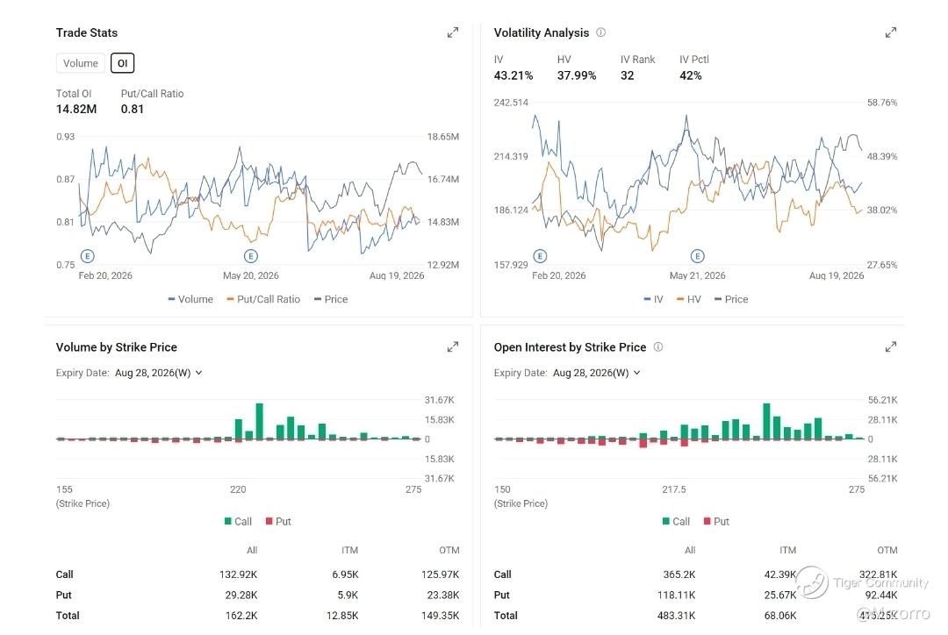Screen dimensions: 948x635
Task: Select the Volume by Strike Price heading
Action: point(117,347)
